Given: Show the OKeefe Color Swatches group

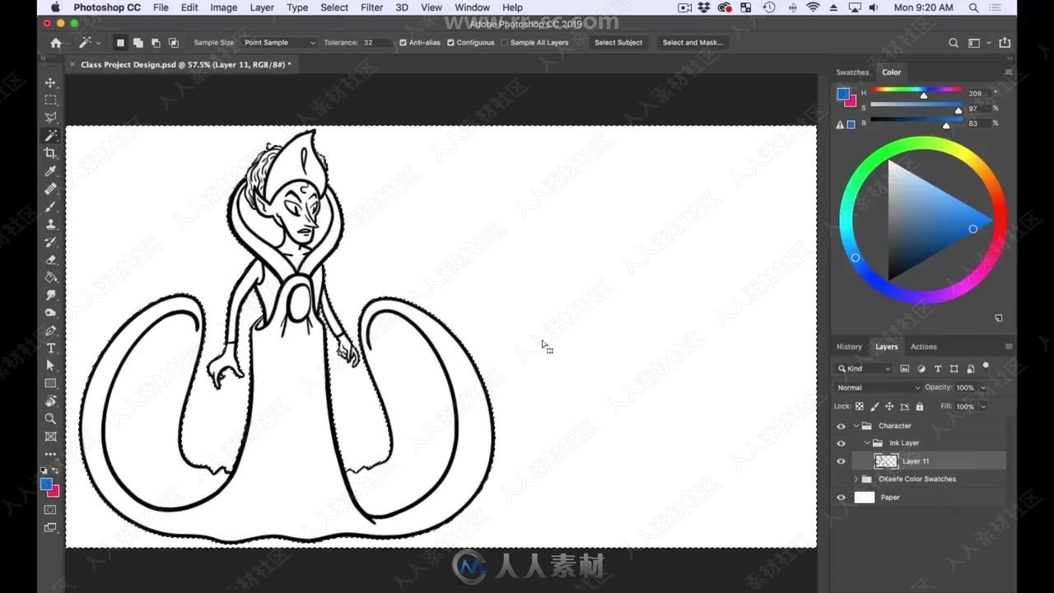Looking at the screenshot, I should [841, 479].
